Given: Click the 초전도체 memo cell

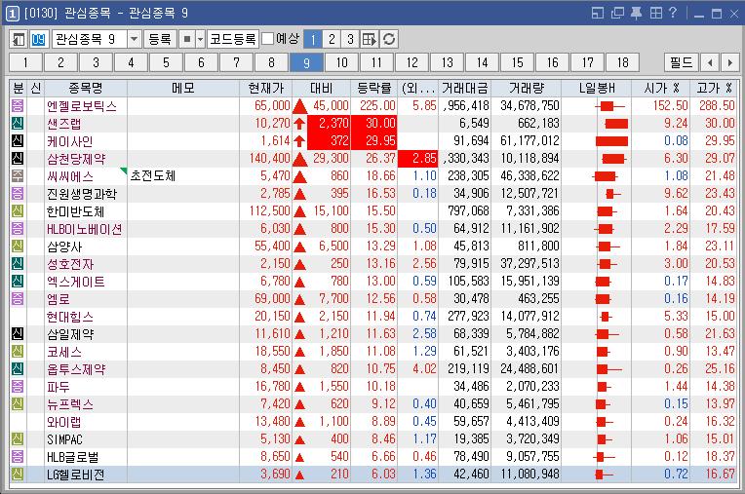Looking at the screenshot, I should (x=183, y=175).
